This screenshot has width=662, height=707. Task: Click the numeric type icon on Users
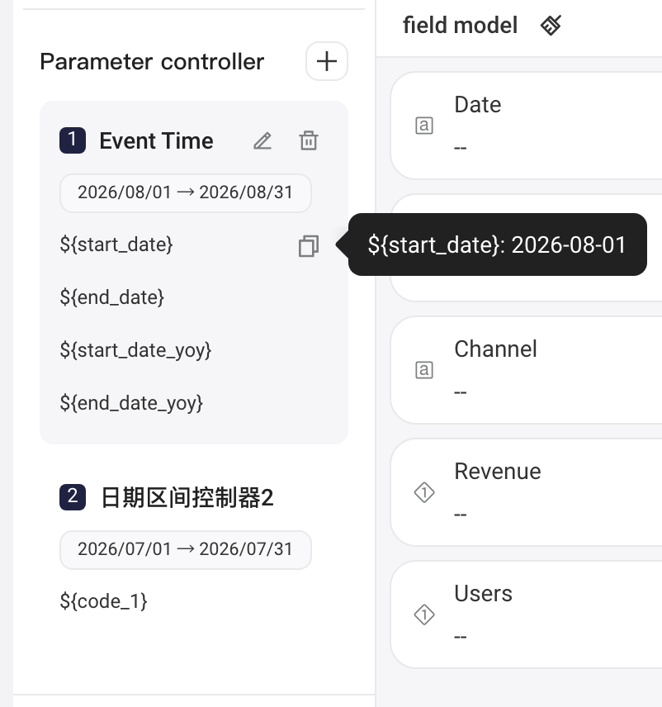[424, 614]
